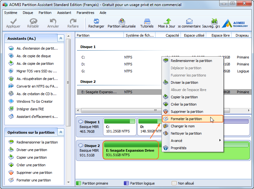Select Créer la partition in context menu
Viewport: 254px width, 189px height.
pos(193,104)
